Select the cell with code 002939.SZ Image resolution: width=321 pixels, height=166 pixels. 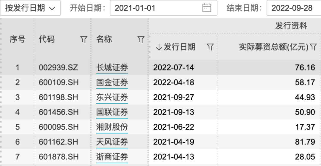point(58,68)
